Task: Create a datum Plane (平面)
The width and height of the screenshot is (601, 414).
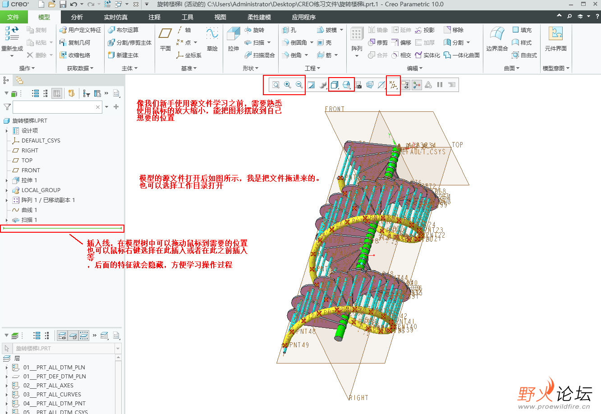Action: [x=165, y=39]
